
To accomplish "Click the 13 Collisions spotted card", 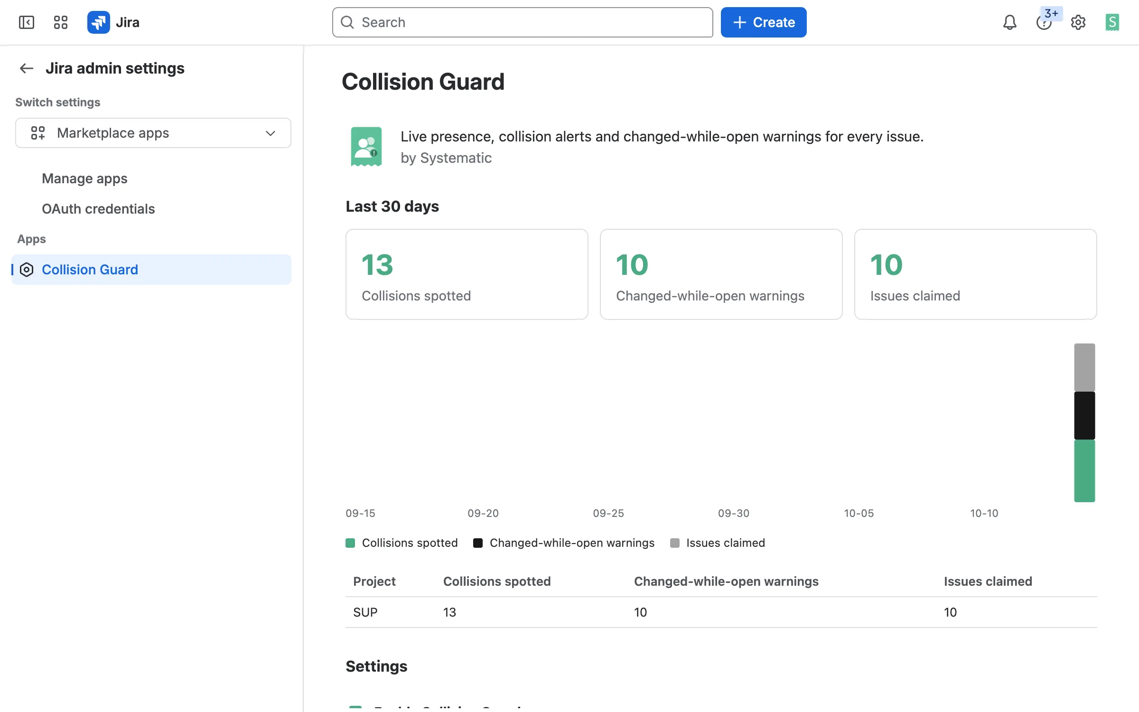I will point(467,274).
